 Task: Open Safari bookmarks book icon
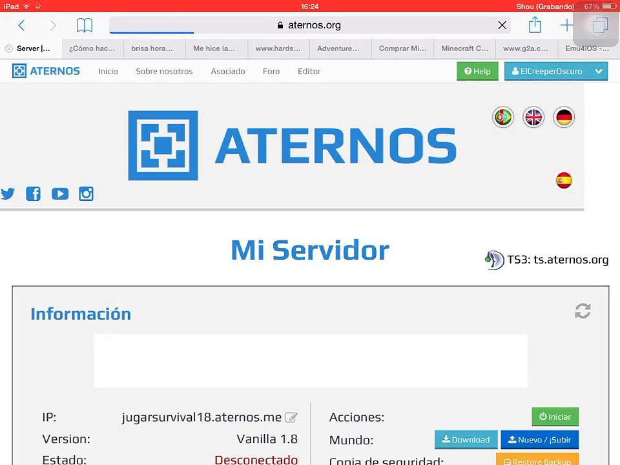click(84, 25)
